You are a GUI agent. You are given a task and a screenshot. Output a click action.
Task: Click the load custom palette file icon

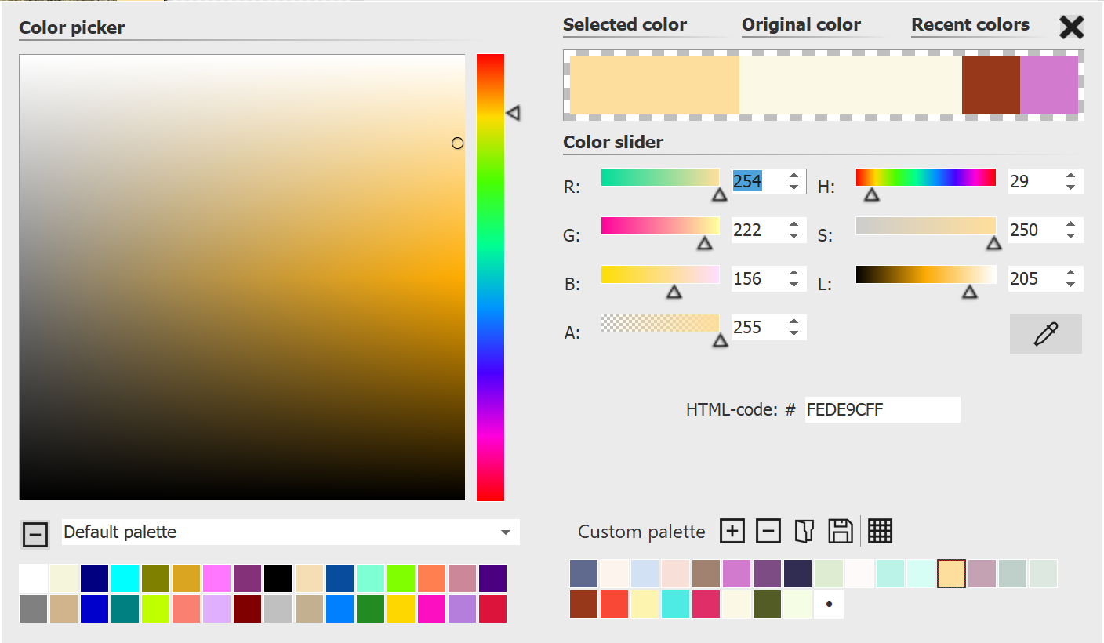pyautogui.click(x=804, y=532)
